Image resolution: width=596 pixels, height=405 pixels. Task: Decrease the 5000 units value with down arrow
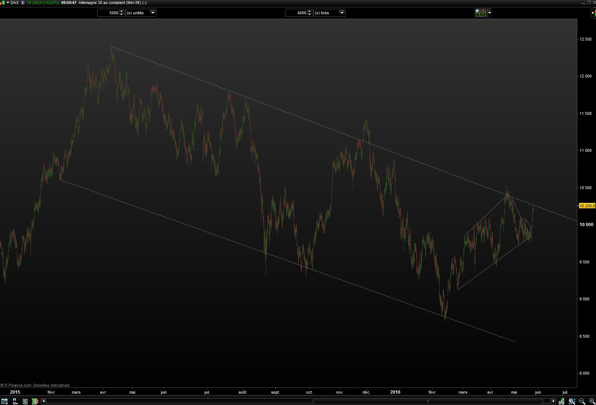pos(122,15)
